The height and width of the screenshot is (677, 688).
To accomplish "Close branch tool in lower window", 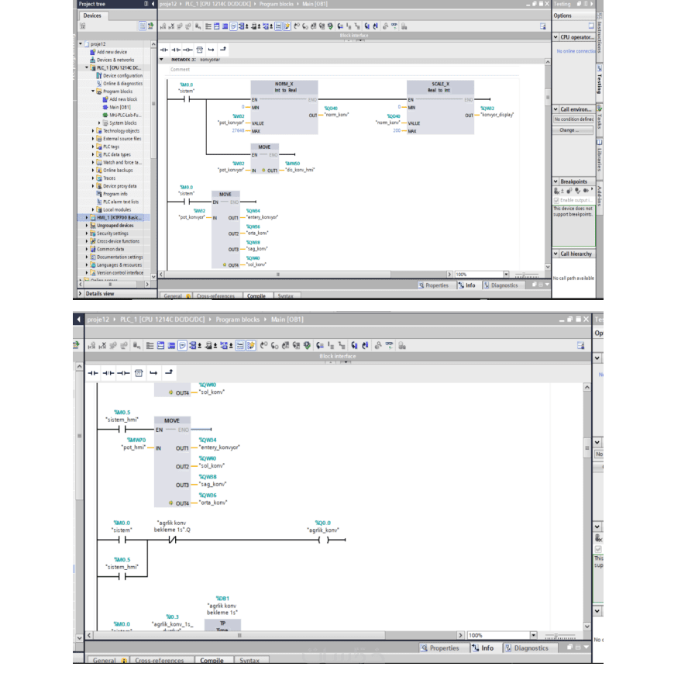I will coord(169,373).
